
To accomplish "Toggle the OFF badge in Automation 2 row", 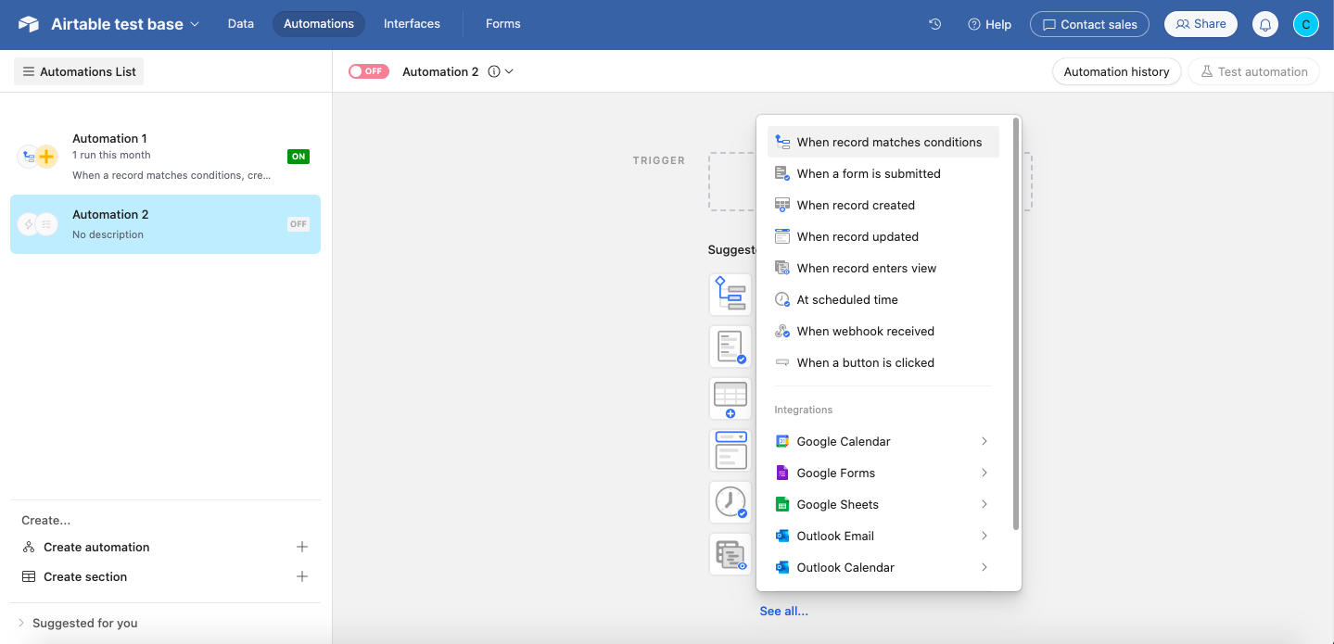I will 298,223.
